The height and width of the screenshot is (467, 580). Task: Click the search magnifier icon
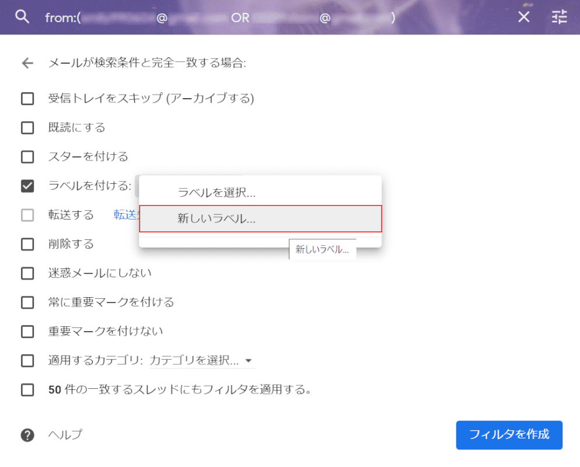[22, 17]
